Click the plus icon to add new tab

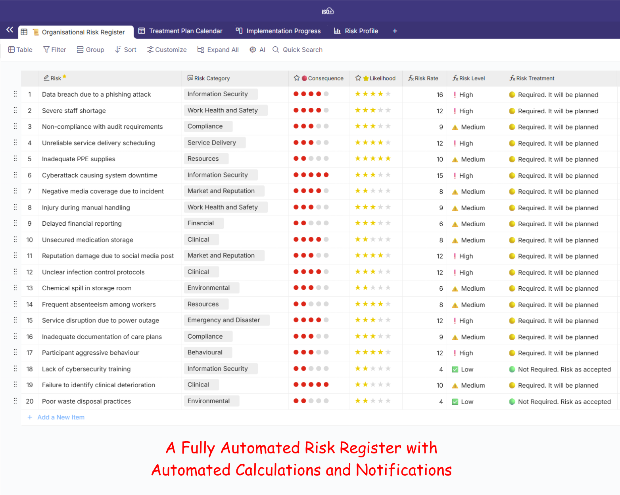click(x=395, y=31)
